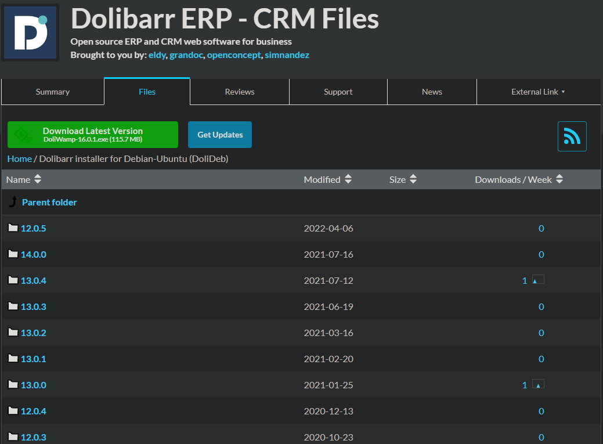Toggle sort by Modified date

click(348, 179)
